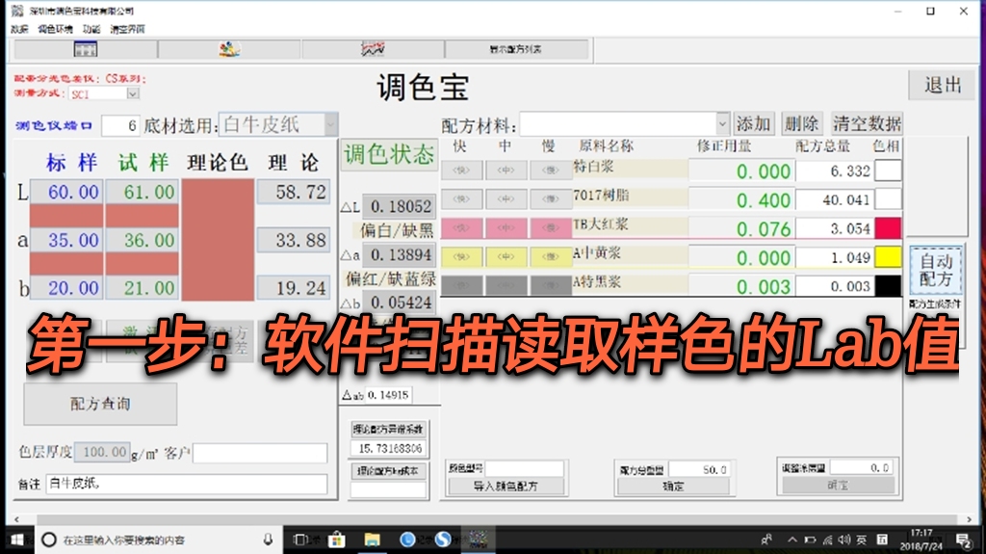The image size is (986, 554).
Task: Toggle medium (中) button for A中黄浆
Action: [x=506, y=257]
